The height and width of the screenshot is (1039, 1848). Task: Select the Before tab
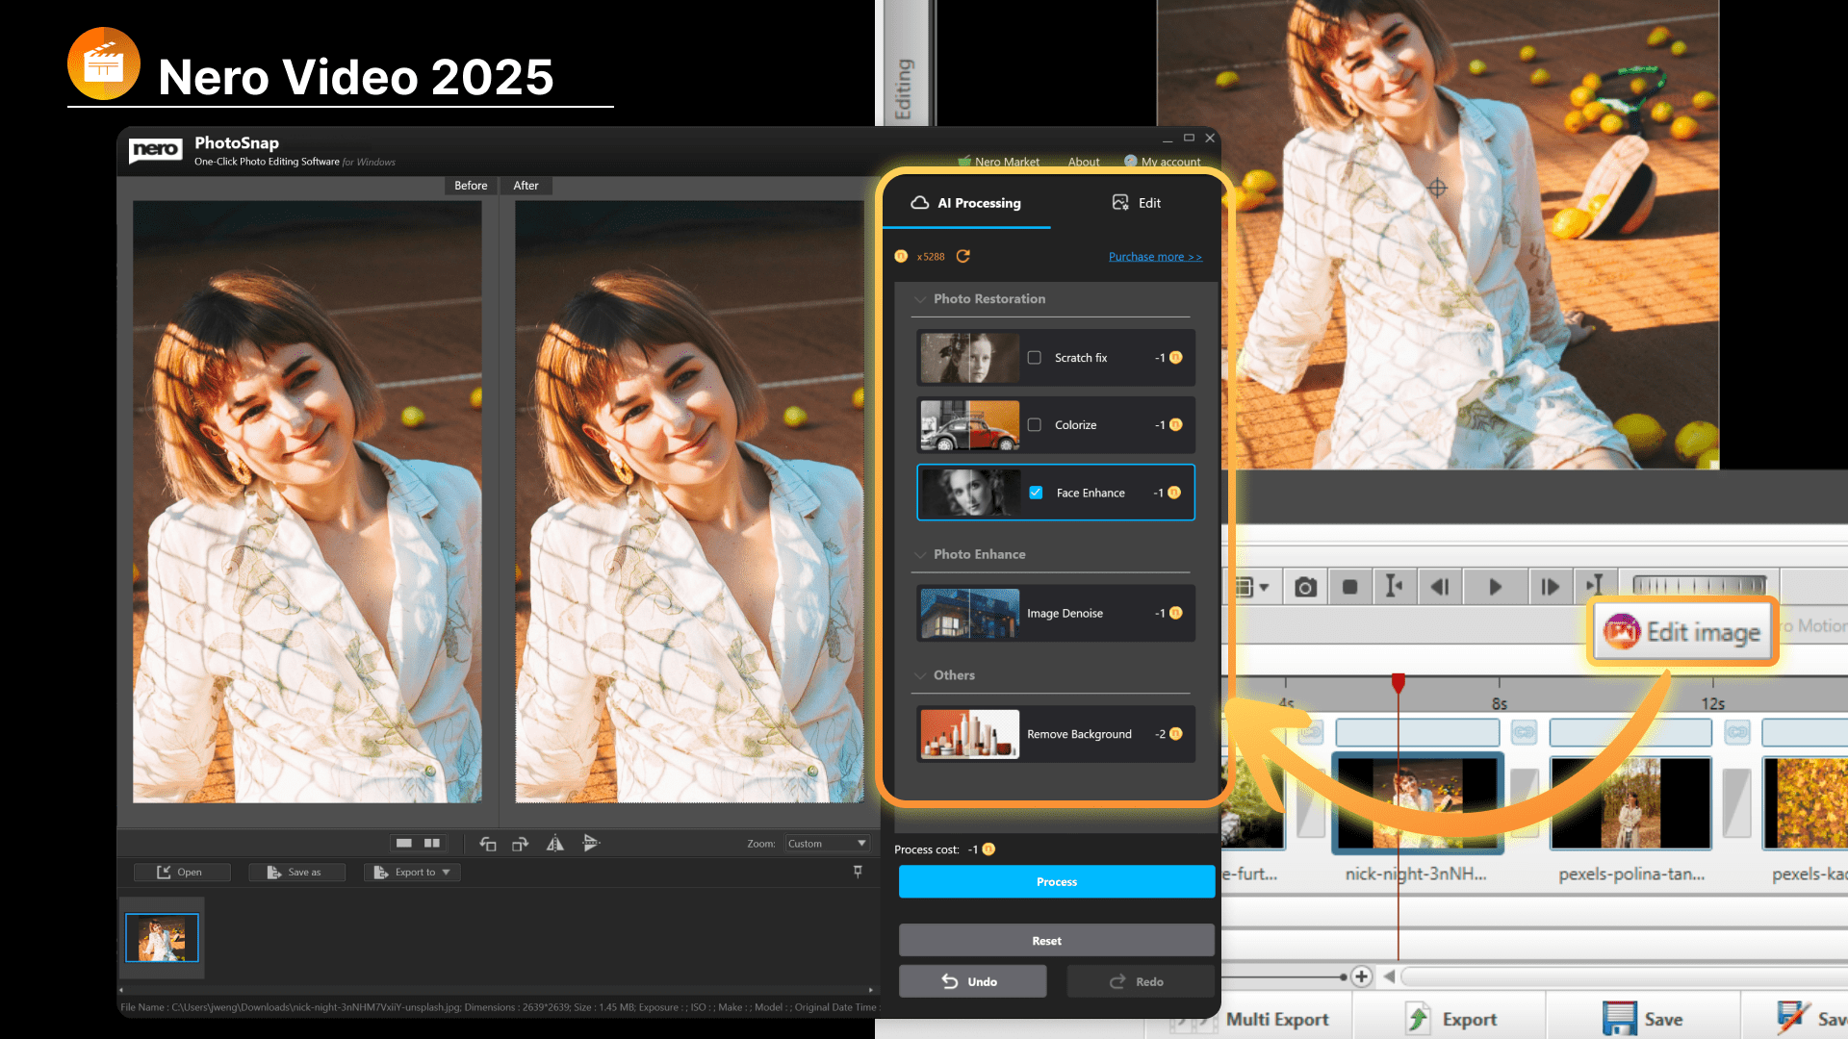[471, 186]
